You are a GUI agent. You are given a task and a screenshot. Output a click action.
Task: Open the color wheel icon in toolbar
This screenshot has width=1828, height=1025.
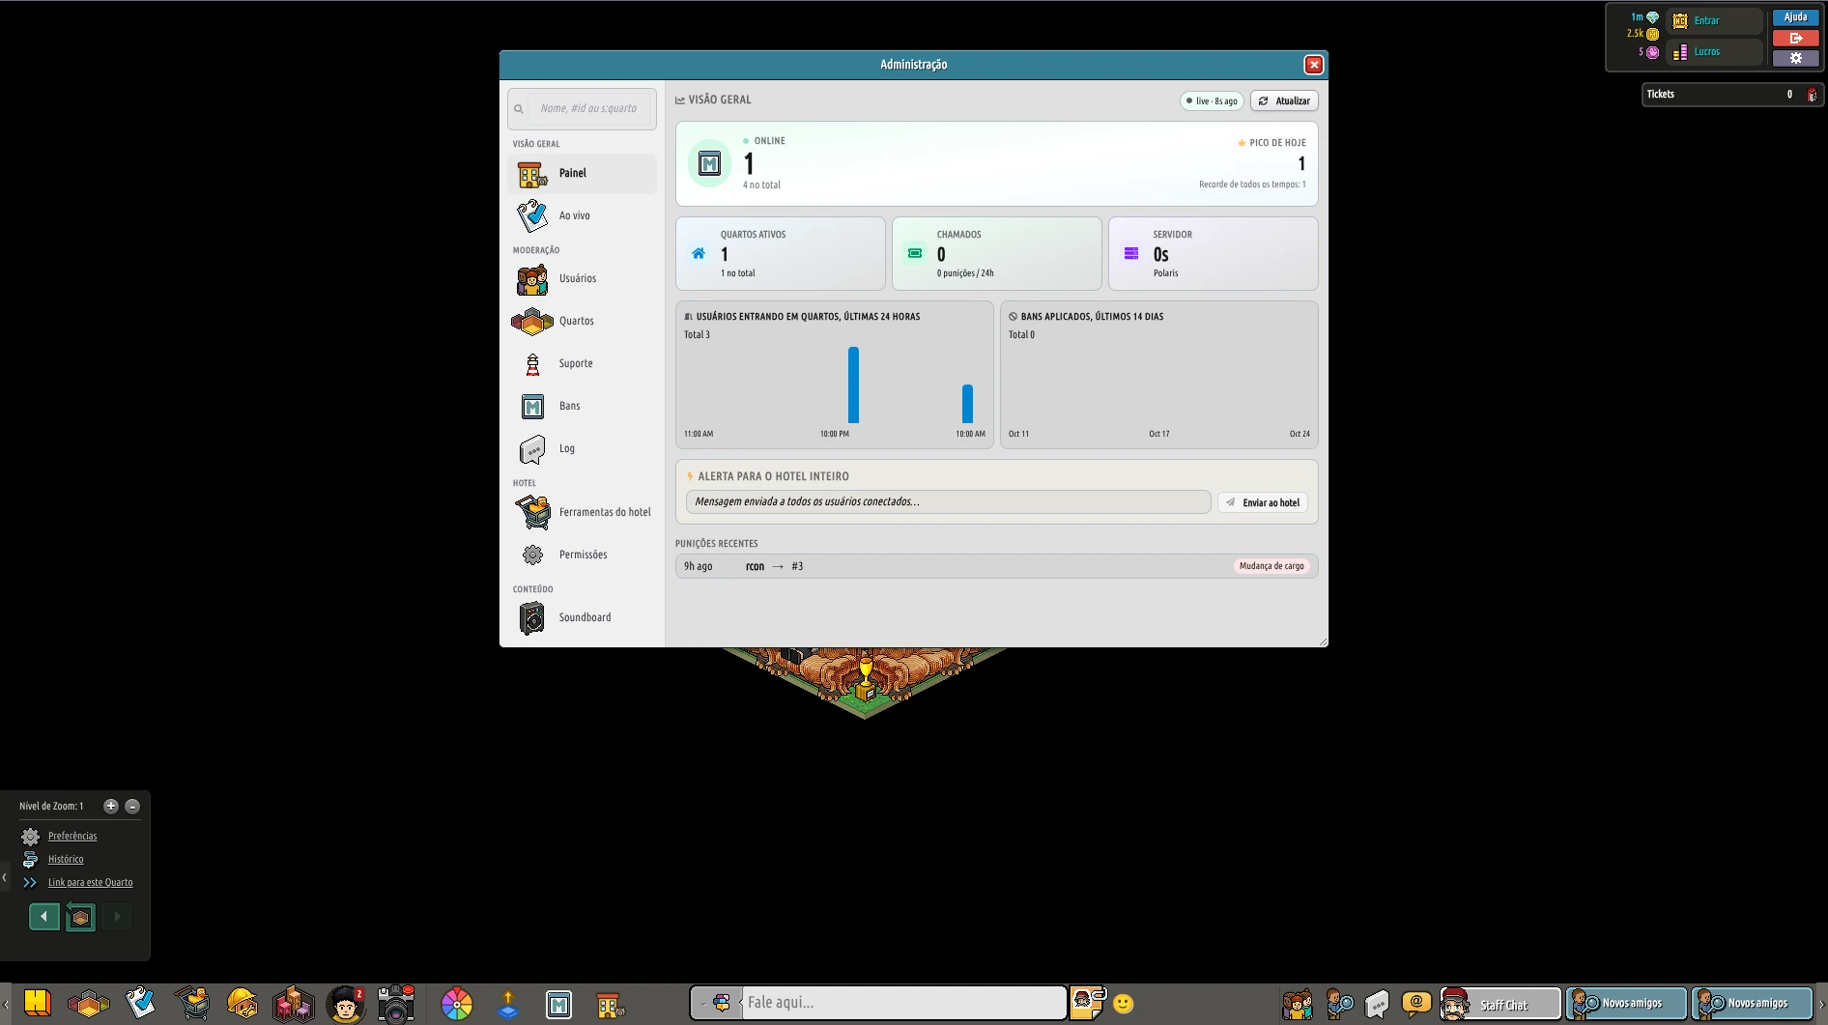pyautogui.click(x=457, y=1004)
